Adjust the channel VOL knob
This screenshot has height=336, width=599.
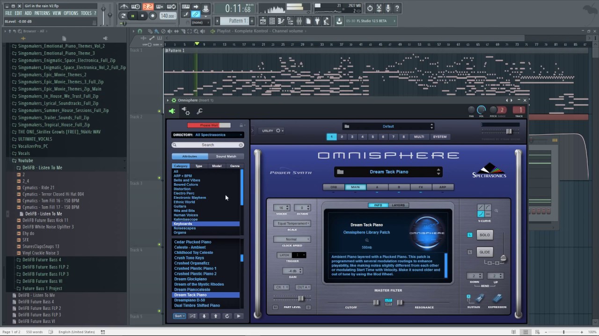pos(481,110)
